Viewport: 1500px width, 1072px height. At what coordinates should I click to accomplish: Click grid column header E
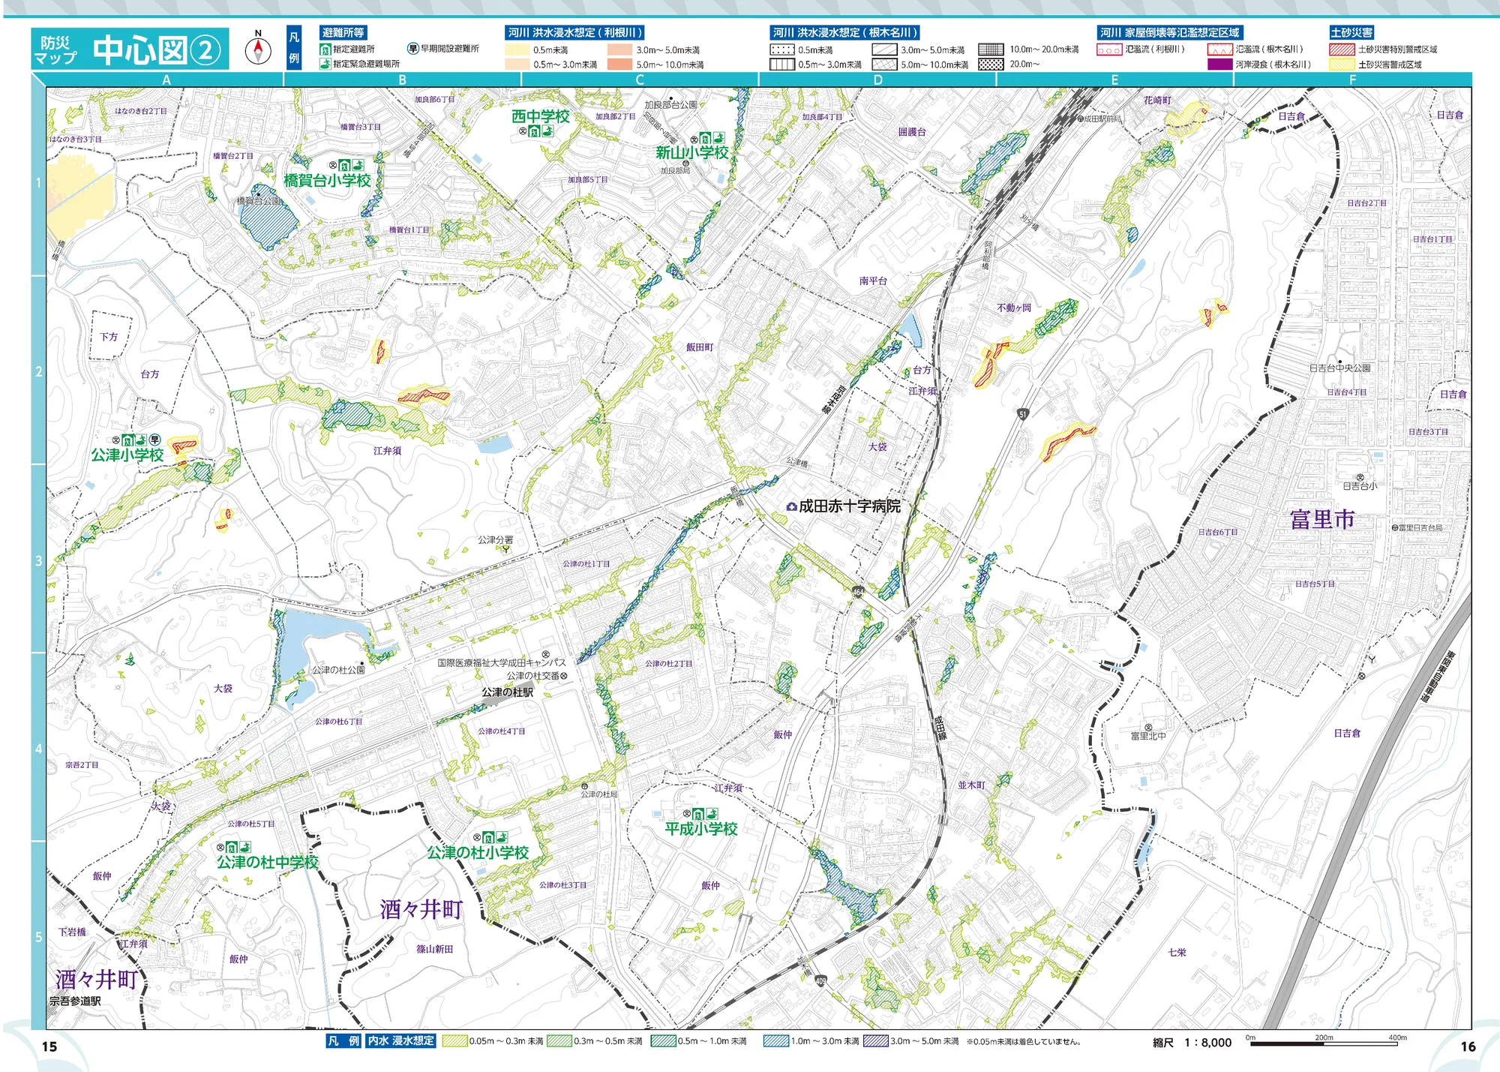click(x=1114, y=80)
